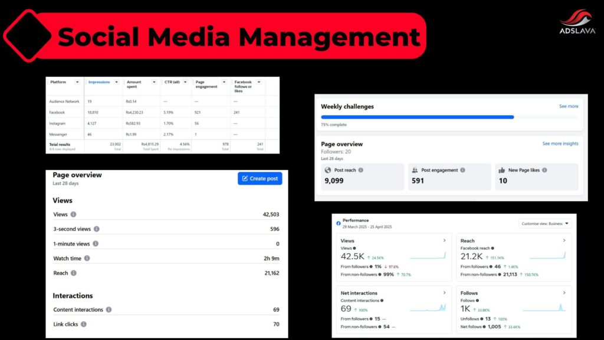Expand the Follows card chevron arrow
Image resolution: width=604 pixels, height=340 pixels.
[564, 293]
